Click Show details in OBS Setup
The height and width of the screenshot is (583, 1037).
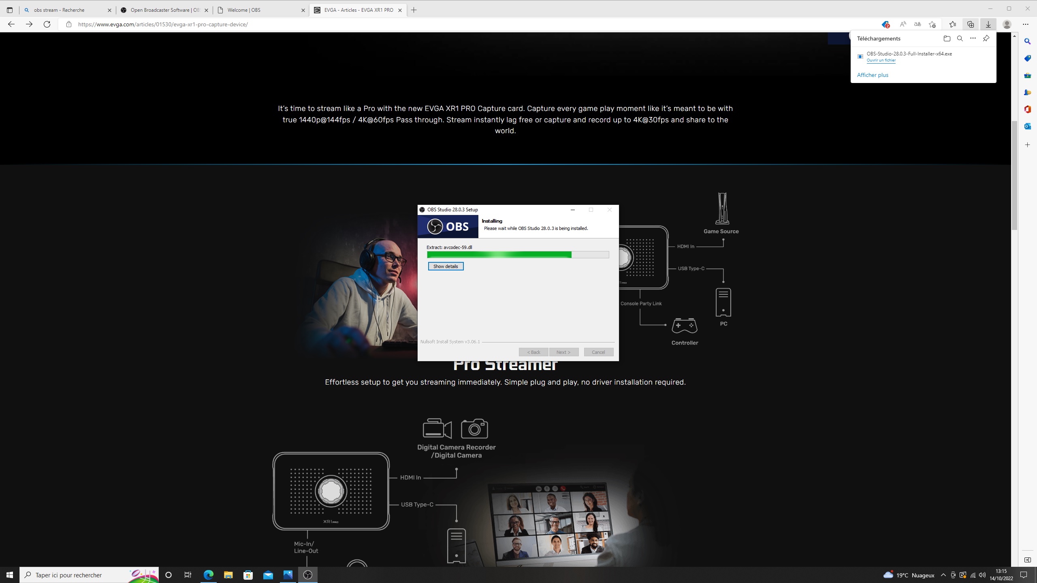click(x=446, y=266)
